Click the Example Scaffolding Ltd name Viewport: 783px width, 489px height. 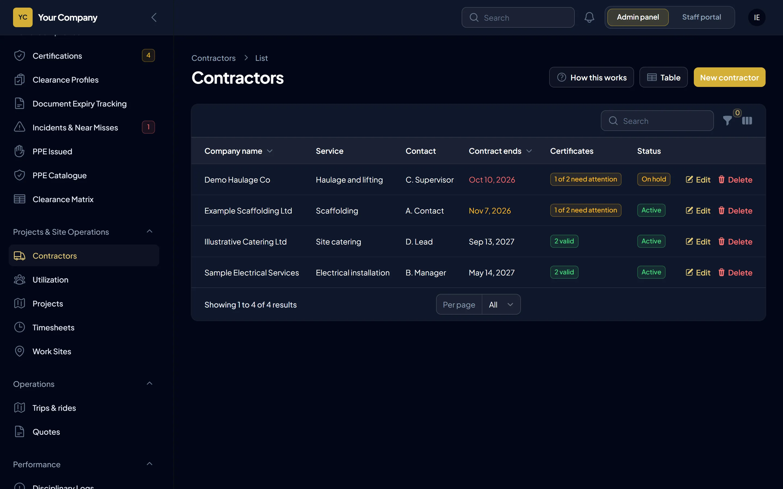coord(248,211)
